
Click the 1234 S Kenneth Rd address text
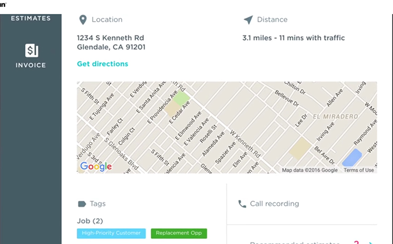click(110, 38)
